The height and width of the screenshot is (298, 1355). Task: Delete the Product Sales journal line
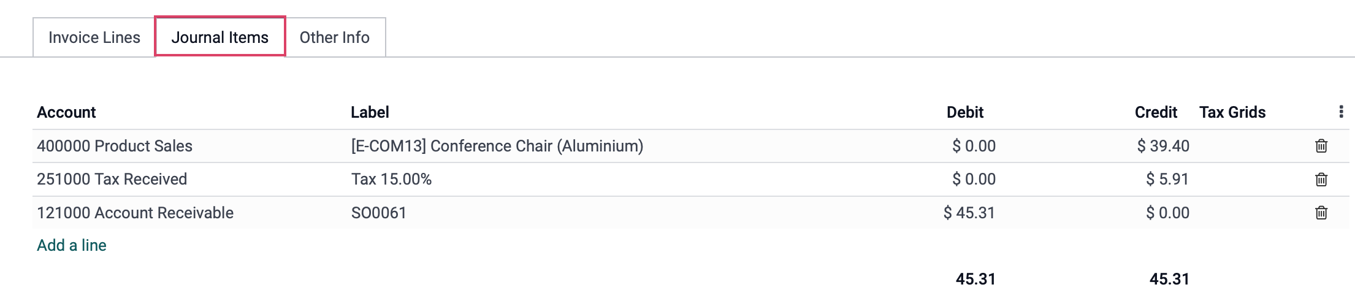pyautogui.click(x=1321, y=146)
